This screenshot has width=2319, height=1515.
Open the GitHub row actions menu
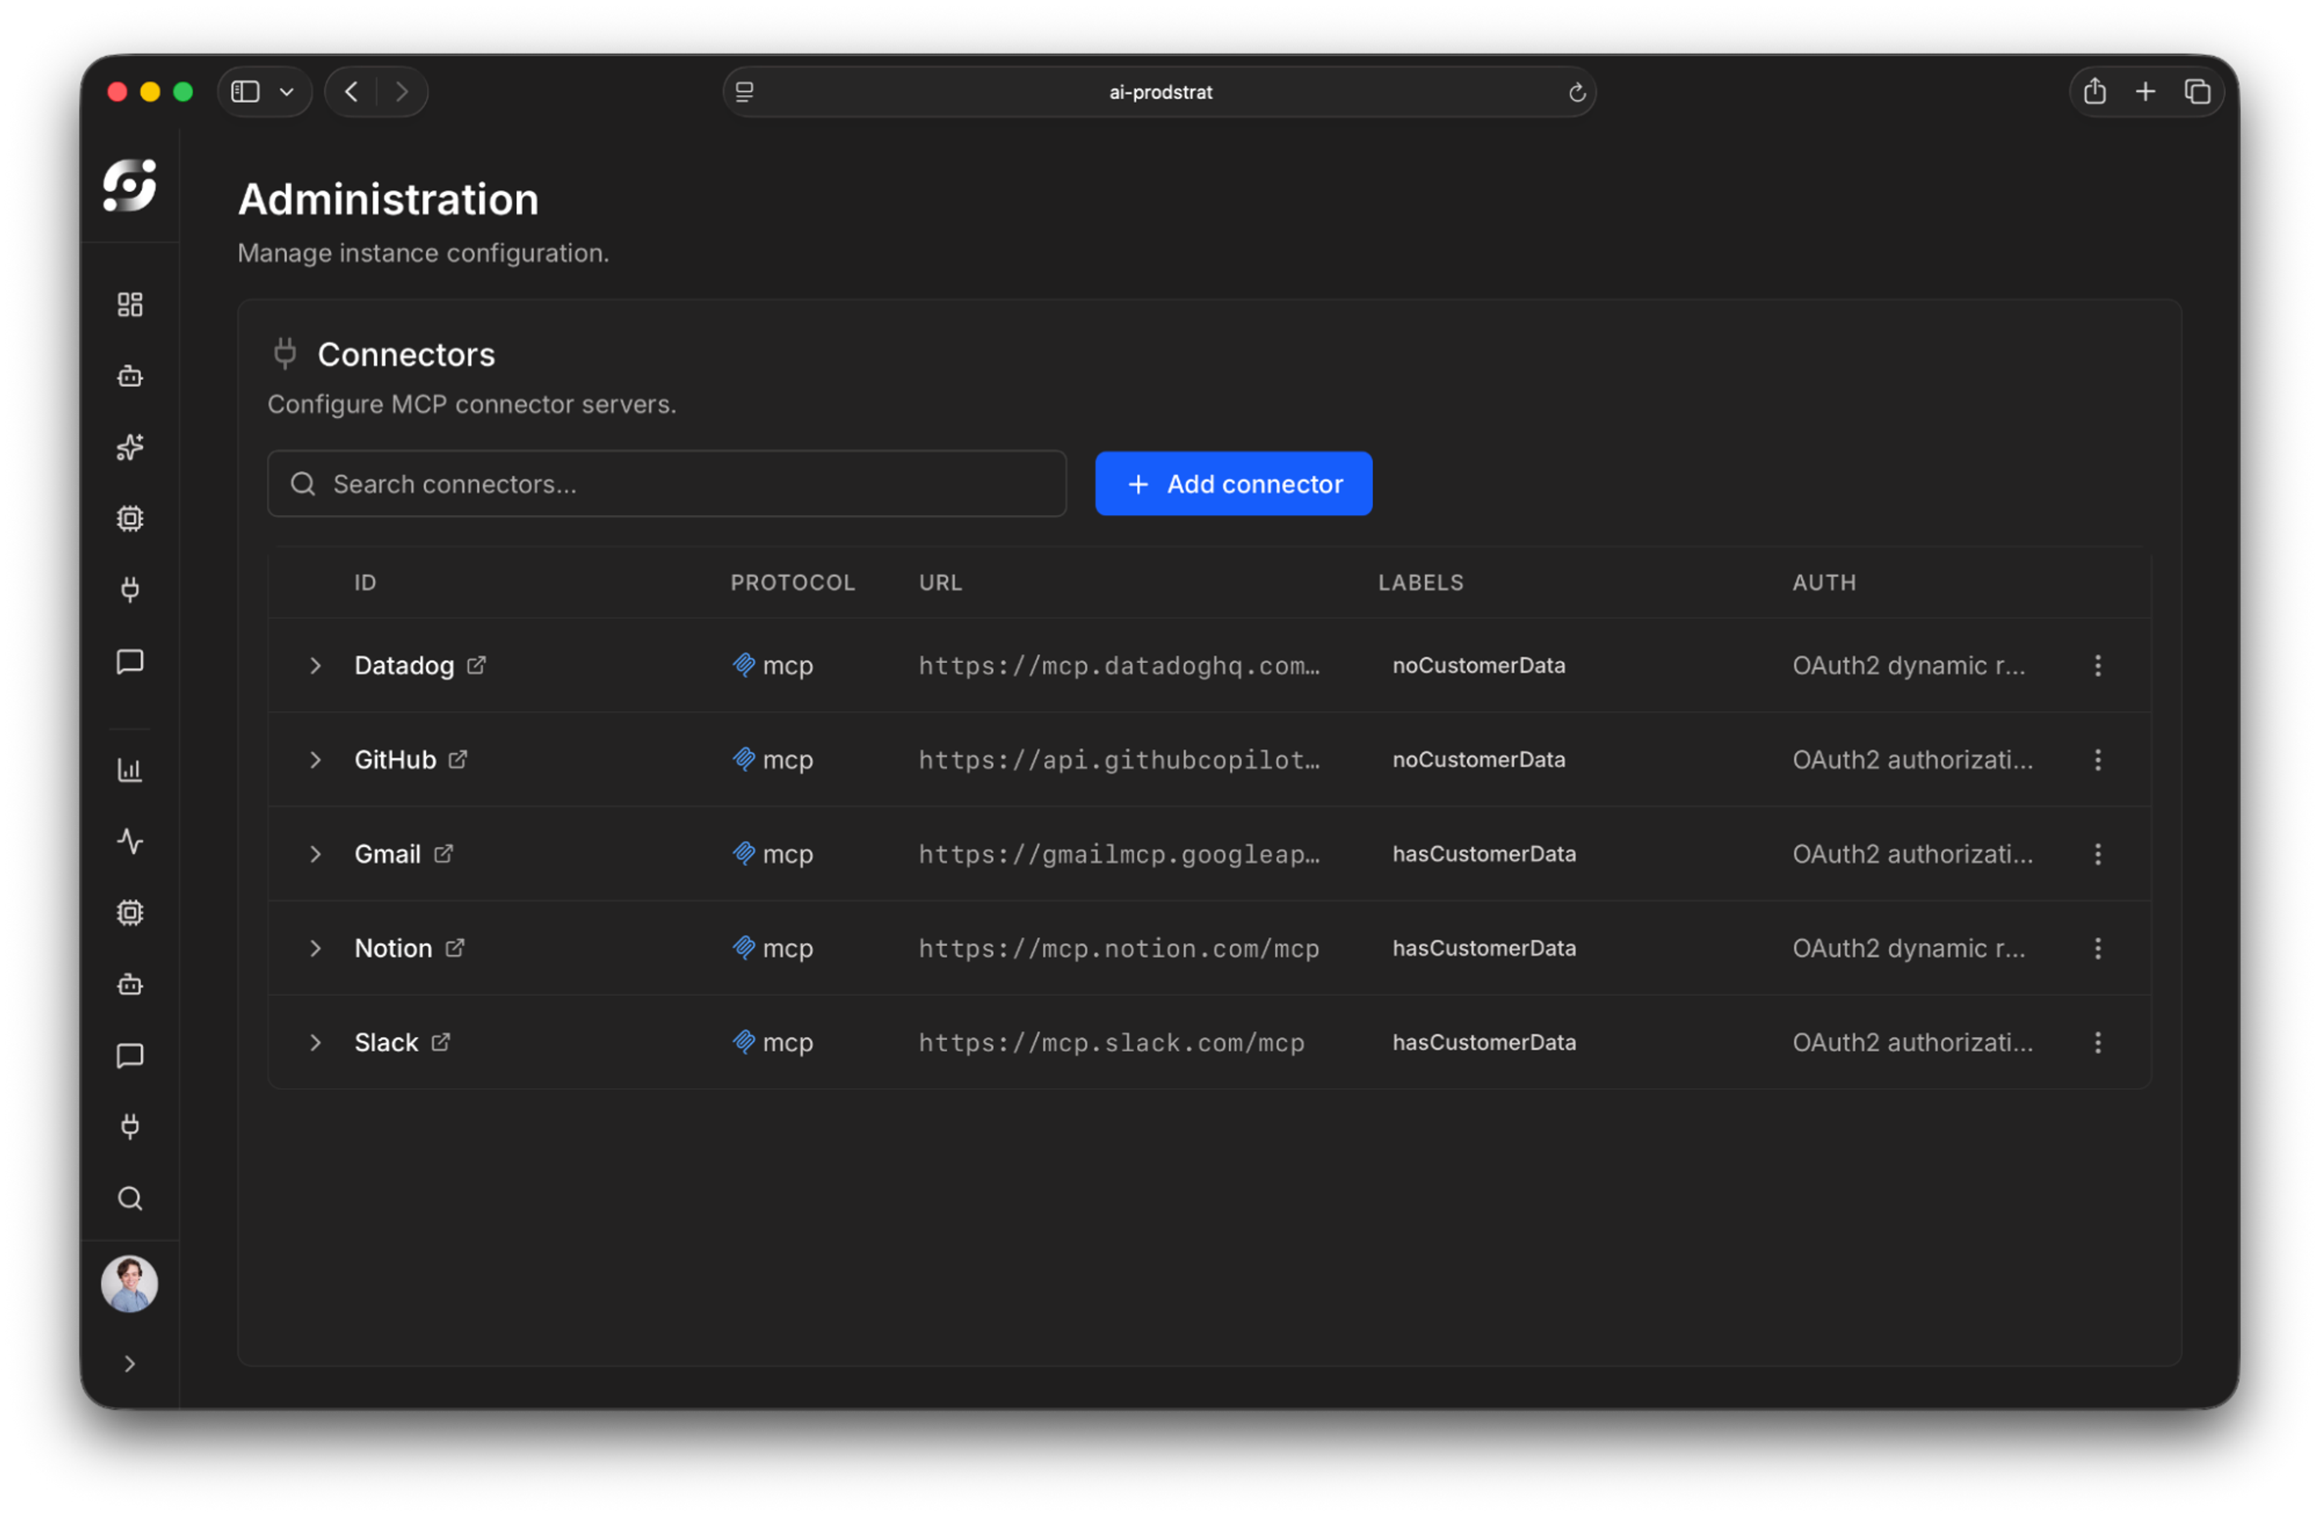pyautogui.click(x=2098, y=760)
